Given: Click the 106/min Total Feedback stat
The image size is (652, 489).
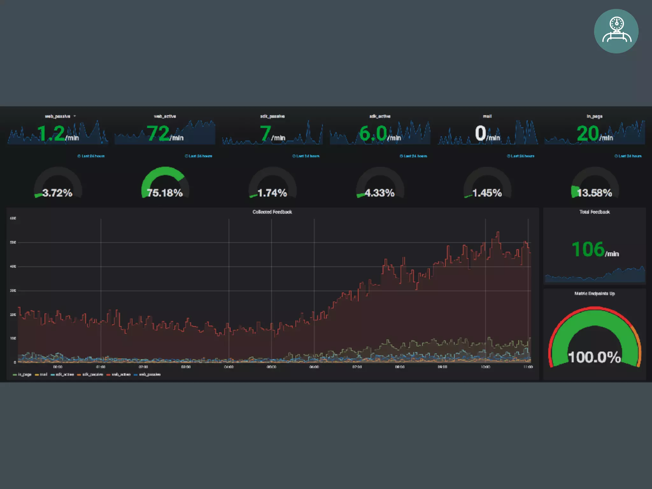Looking at the screenshot, I should click(x=594, y=249).
